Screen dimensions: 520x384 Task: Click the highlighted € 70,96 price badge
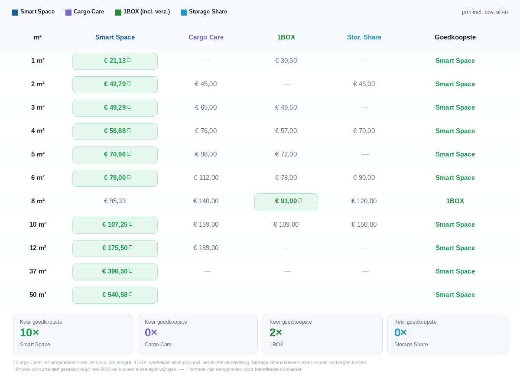click(x=115, y=155)
